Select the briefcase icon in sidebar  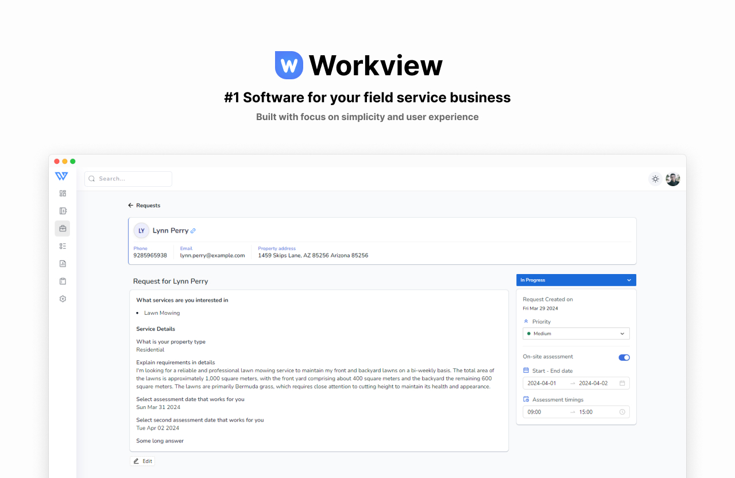click(63, 229)
